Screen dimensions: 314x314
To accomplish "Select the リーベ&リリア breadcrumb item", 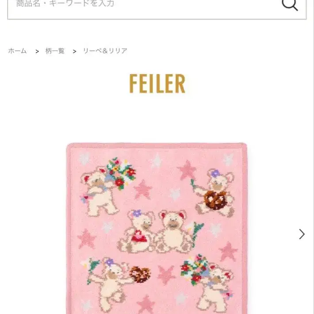I will click(x=105, y=51).
